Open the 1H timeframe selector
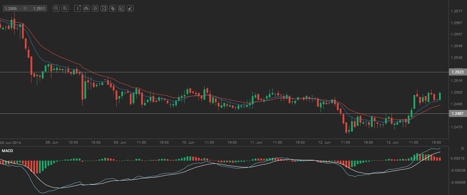467x195 pixels. tap(77, 8)
